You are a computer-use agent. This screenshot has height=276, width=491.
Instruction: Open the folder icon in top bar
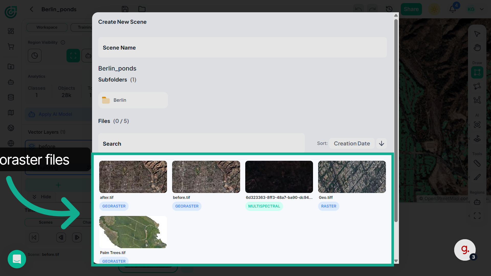[142, 9]
